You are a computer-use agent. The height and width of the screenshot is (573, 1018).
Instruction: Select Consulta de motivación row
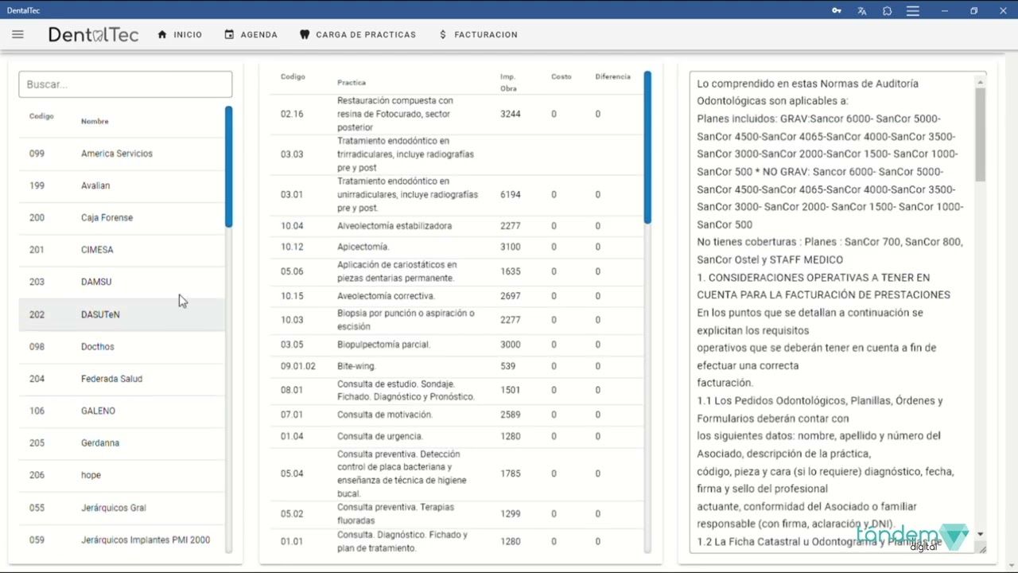[457, 415]
